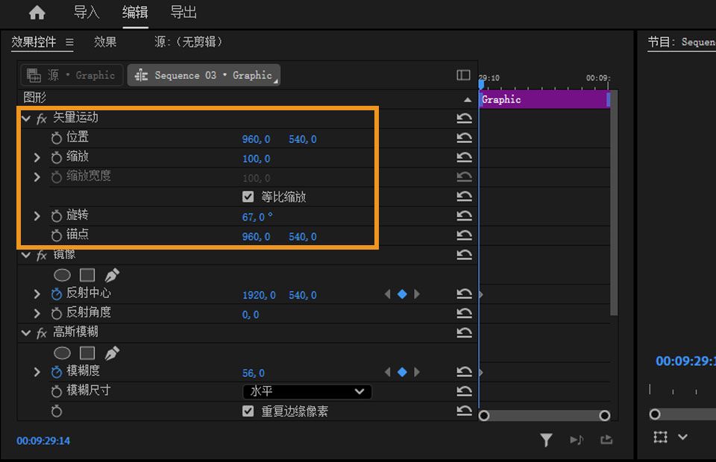The image size is (716, 462).
Task: Select the free draw pen mask tool for 镜像
Action: [x=111, y=274]
